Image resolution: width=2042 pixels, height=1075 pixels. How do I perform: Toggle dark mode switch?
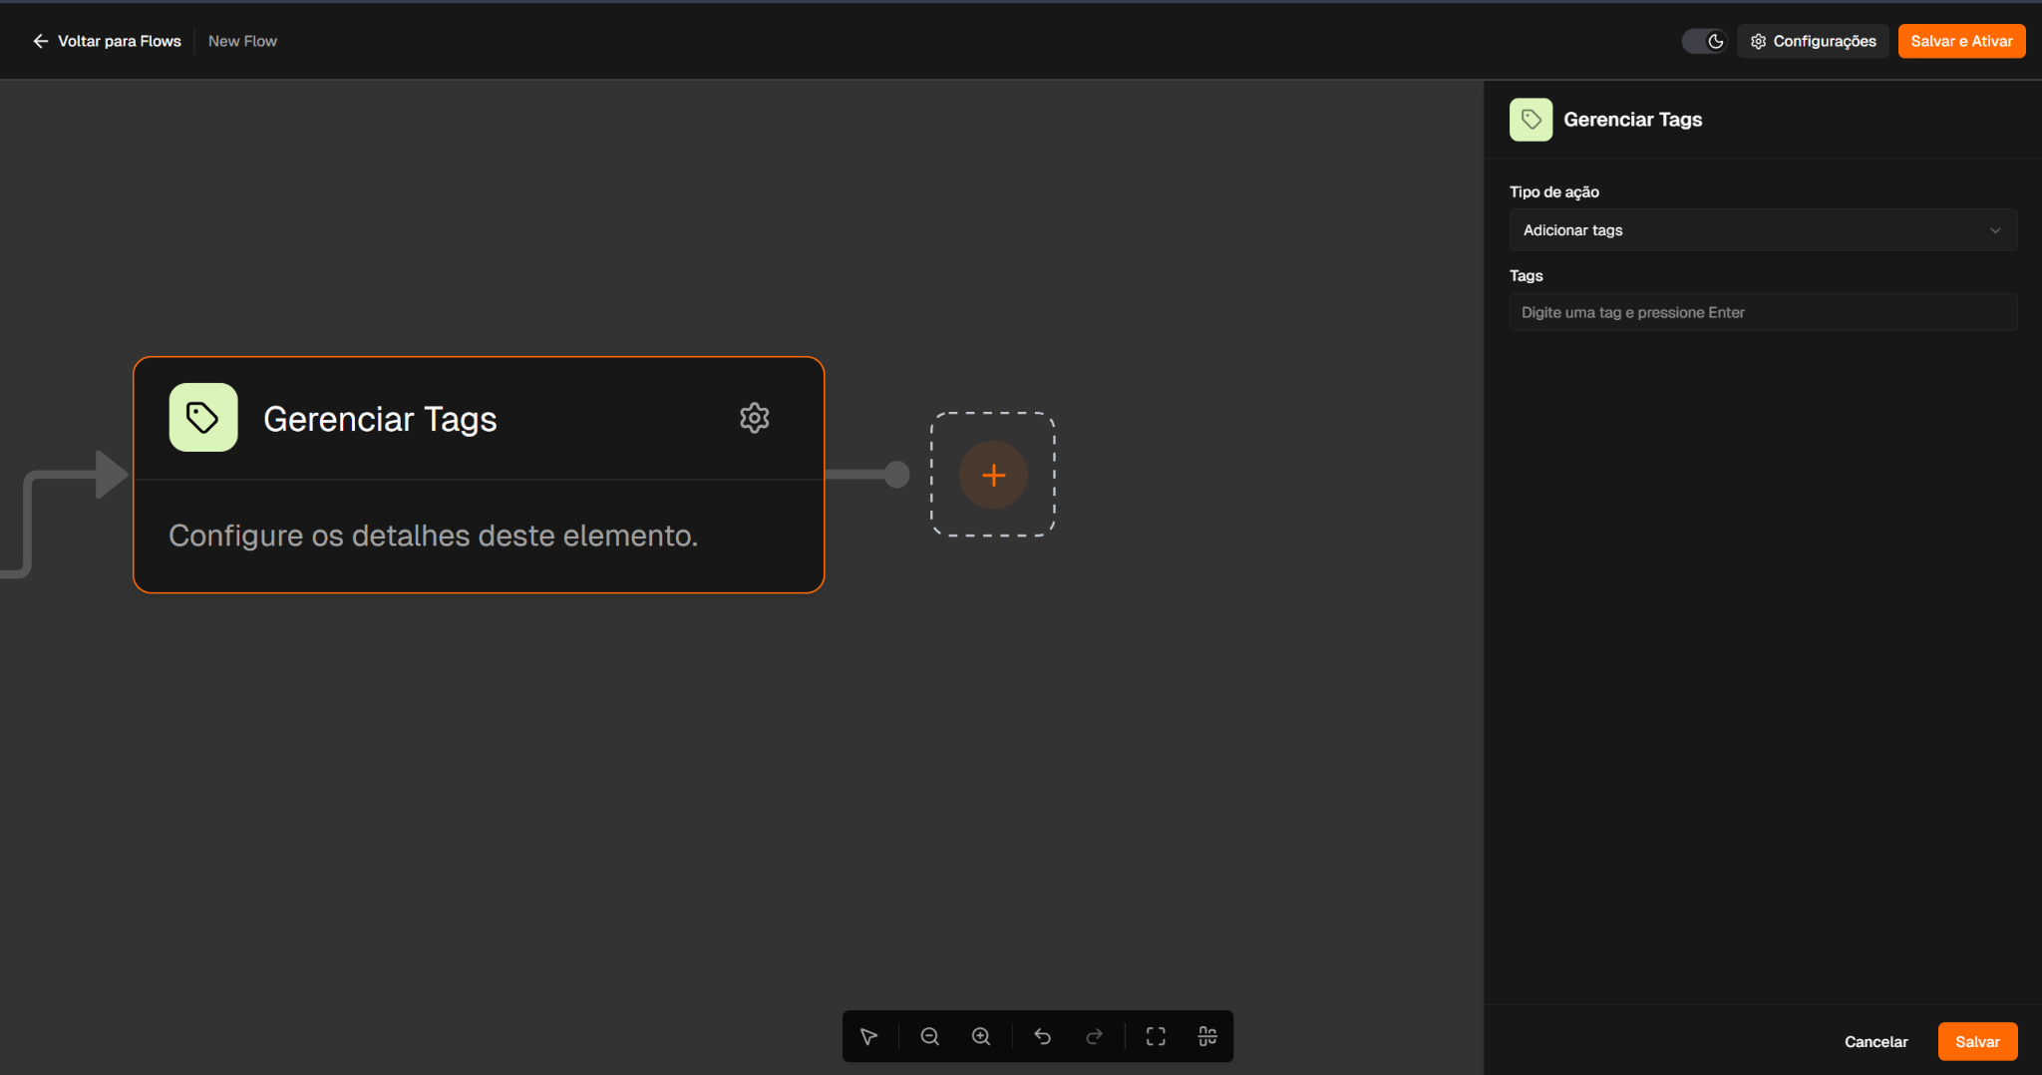(1704, 41)
